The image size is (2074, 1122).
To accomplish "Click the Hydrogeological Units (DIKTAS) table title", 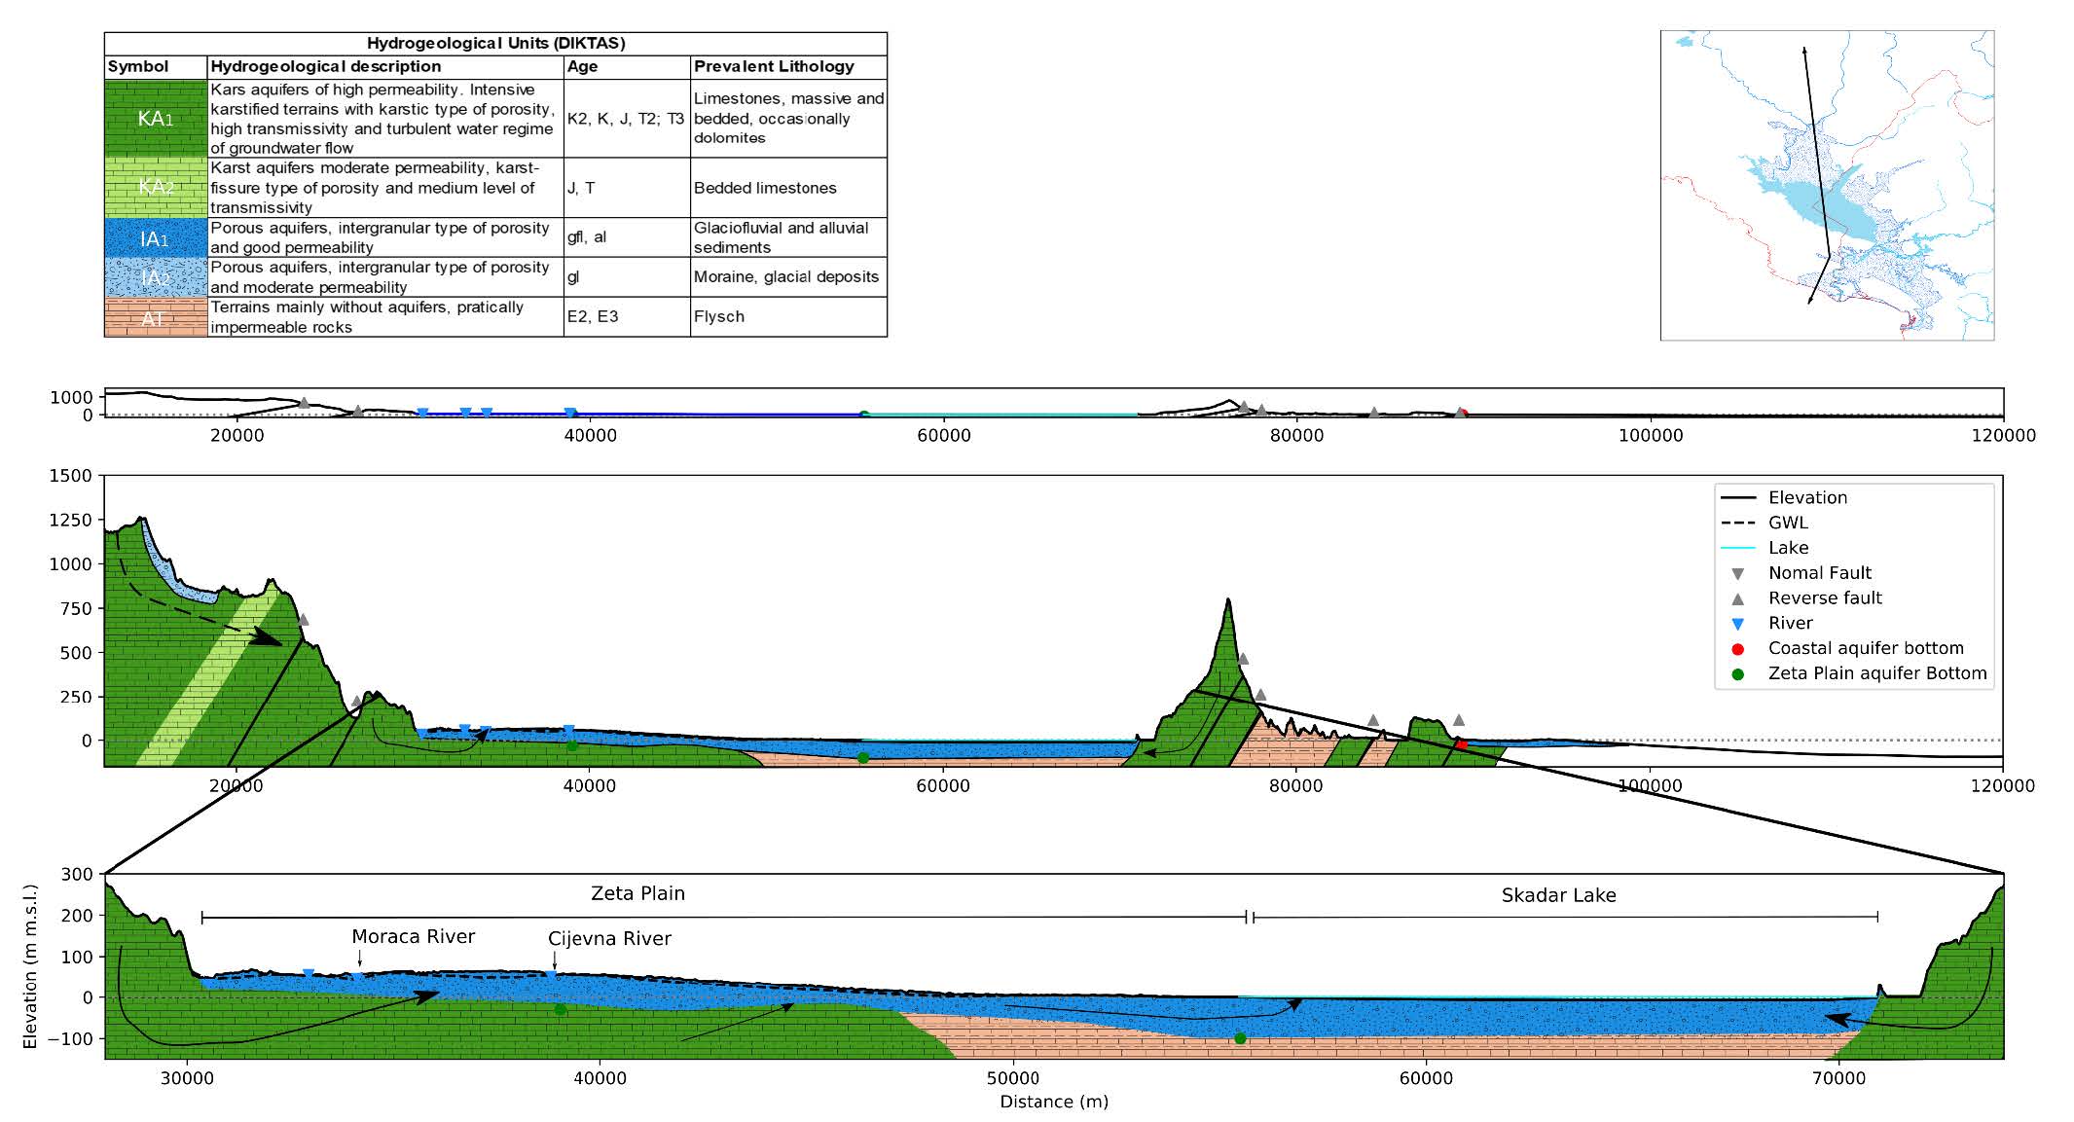I will point(495,43).
